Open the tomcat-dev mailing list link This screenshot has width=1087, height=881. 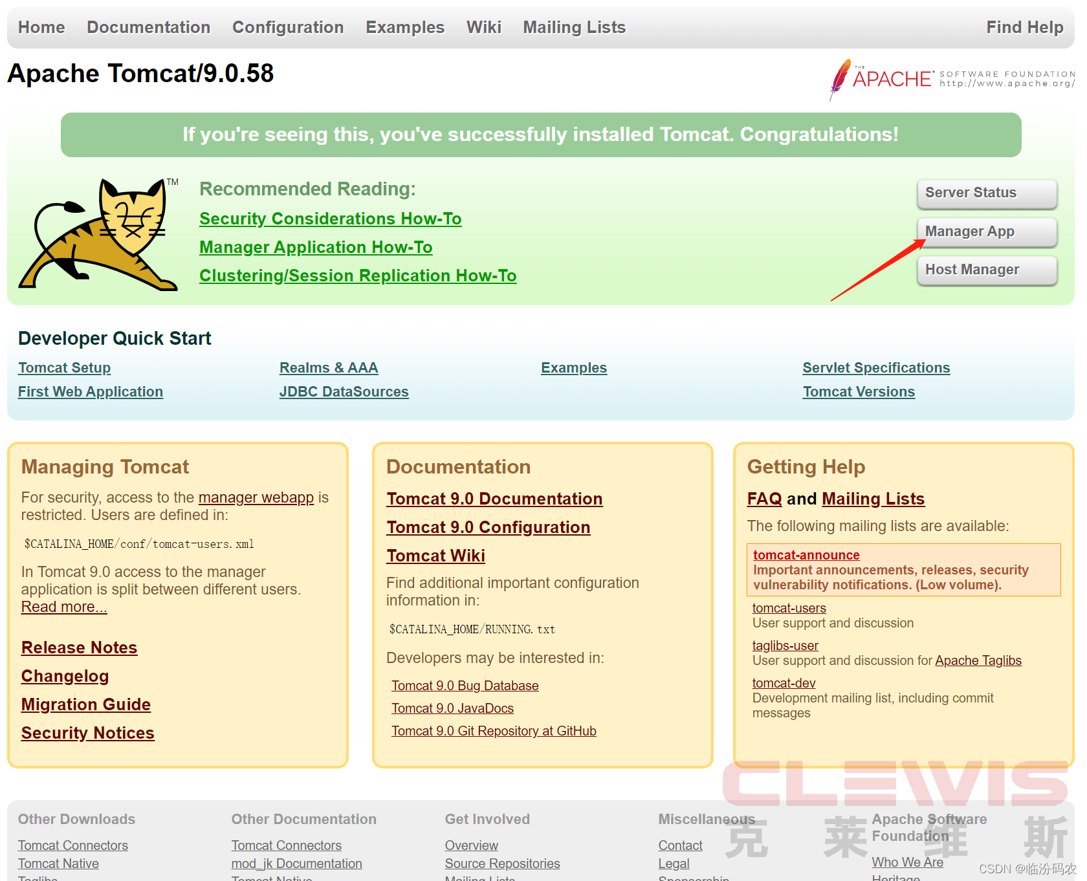pyautogui.click(x=784, y=683)
